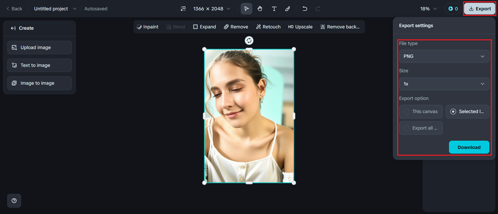The image size is (498, 214).
Task: Click the rotate handle above the image
Action: [249, 40]
